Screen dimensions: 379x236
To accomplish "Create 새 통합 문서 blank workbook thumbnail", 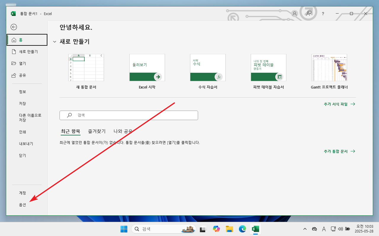I will (x=86, y=68).
